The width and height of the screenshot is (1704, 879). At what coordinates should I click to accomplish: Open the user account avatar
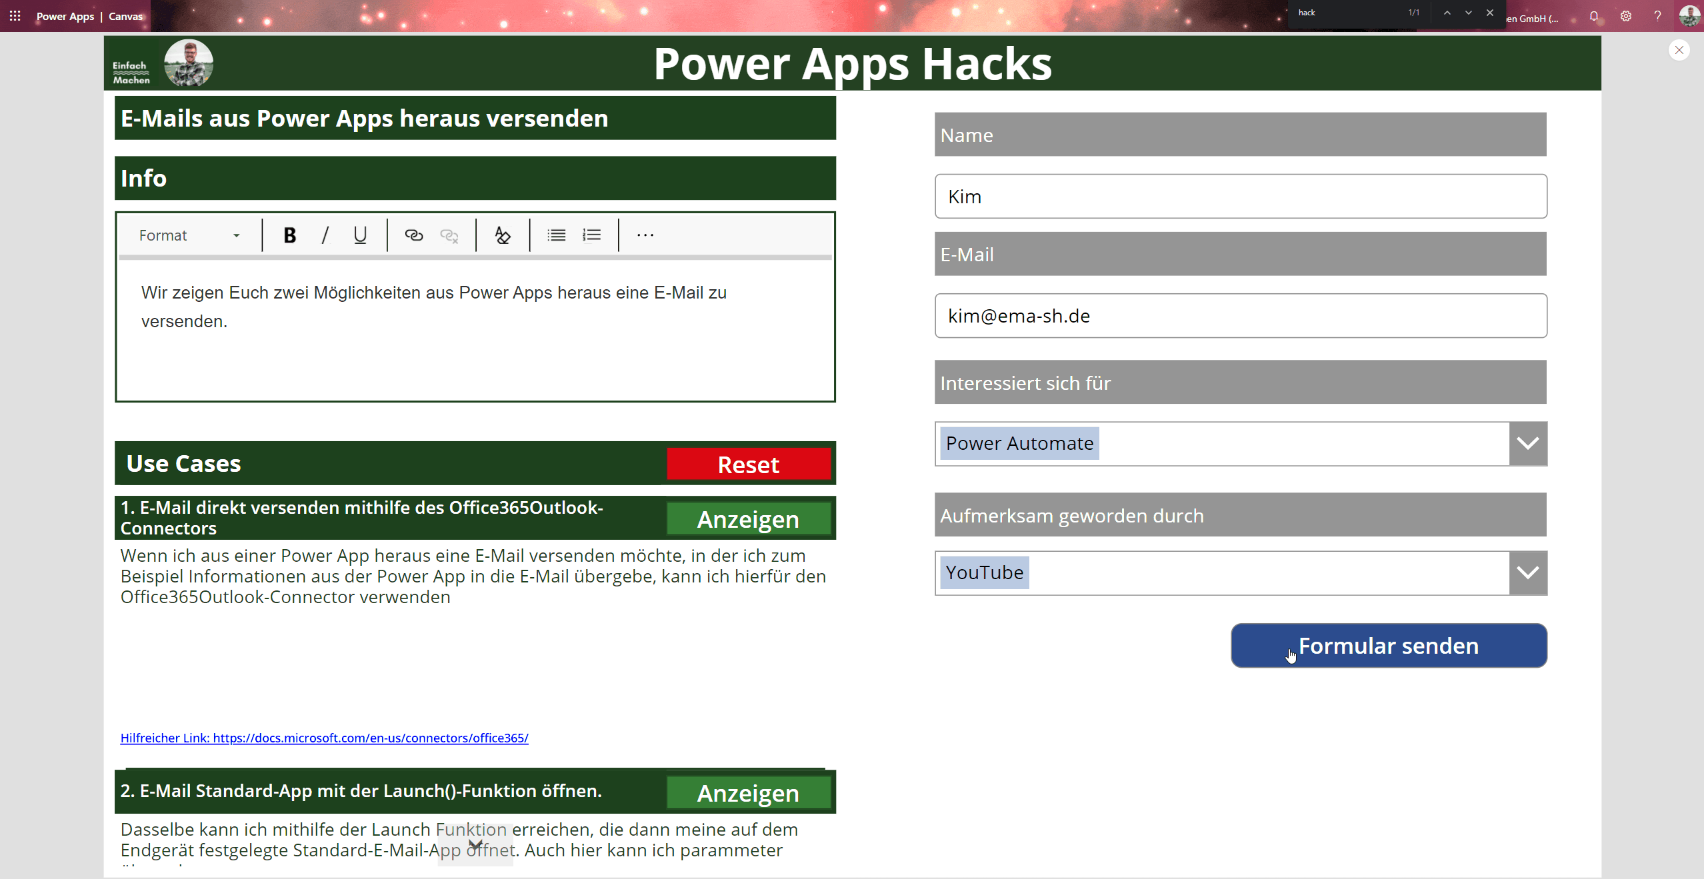1689,16
